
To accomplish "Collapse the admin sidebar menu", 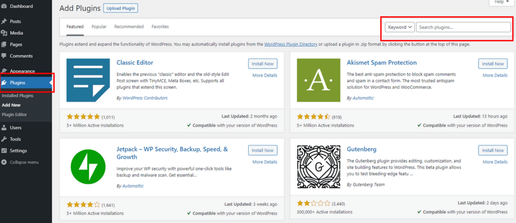I will (x=20, y=162).
